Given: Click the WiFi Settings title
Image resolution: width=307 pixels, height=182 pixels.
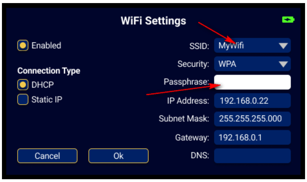Looking at the screenshot, I should click(x=153, y=21).
